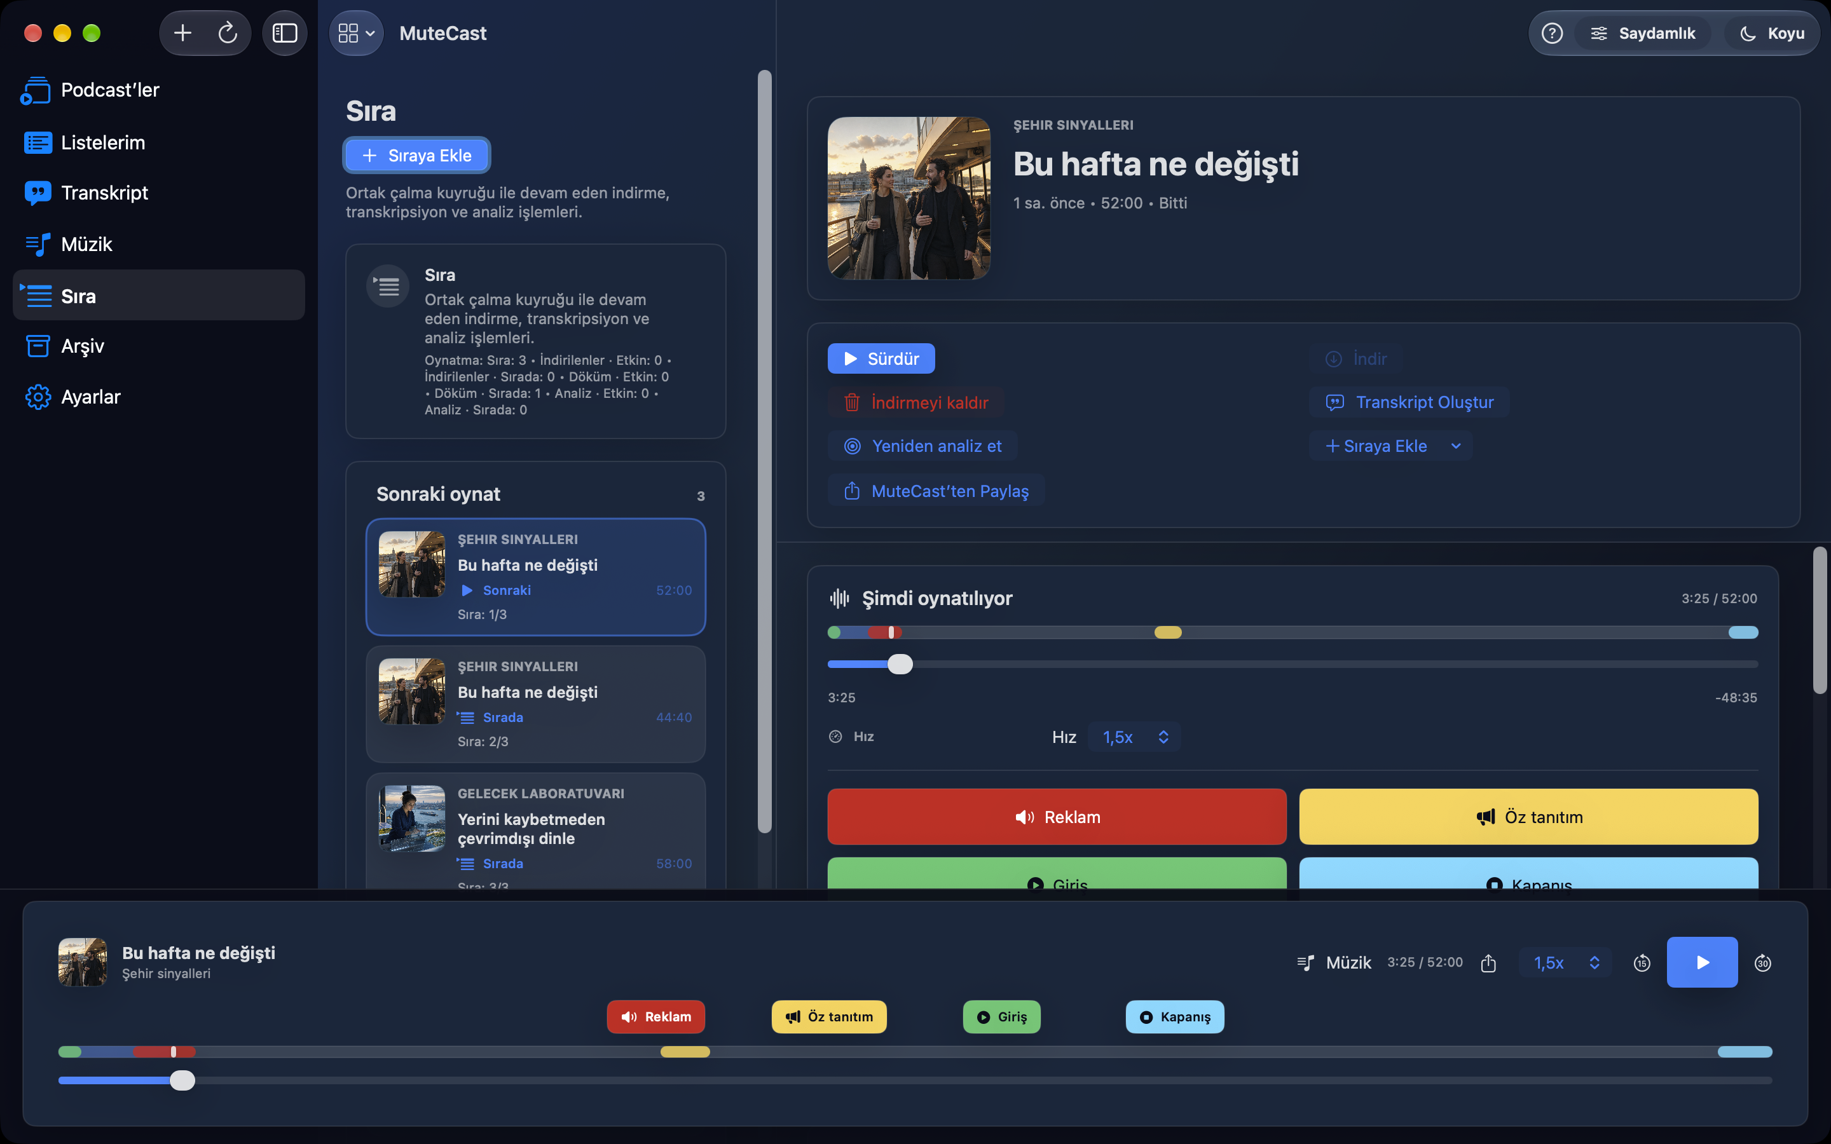Click the playback slider knob in Şimdi oynatılıyor
Screen dimensions: 1831x1144
900,664
